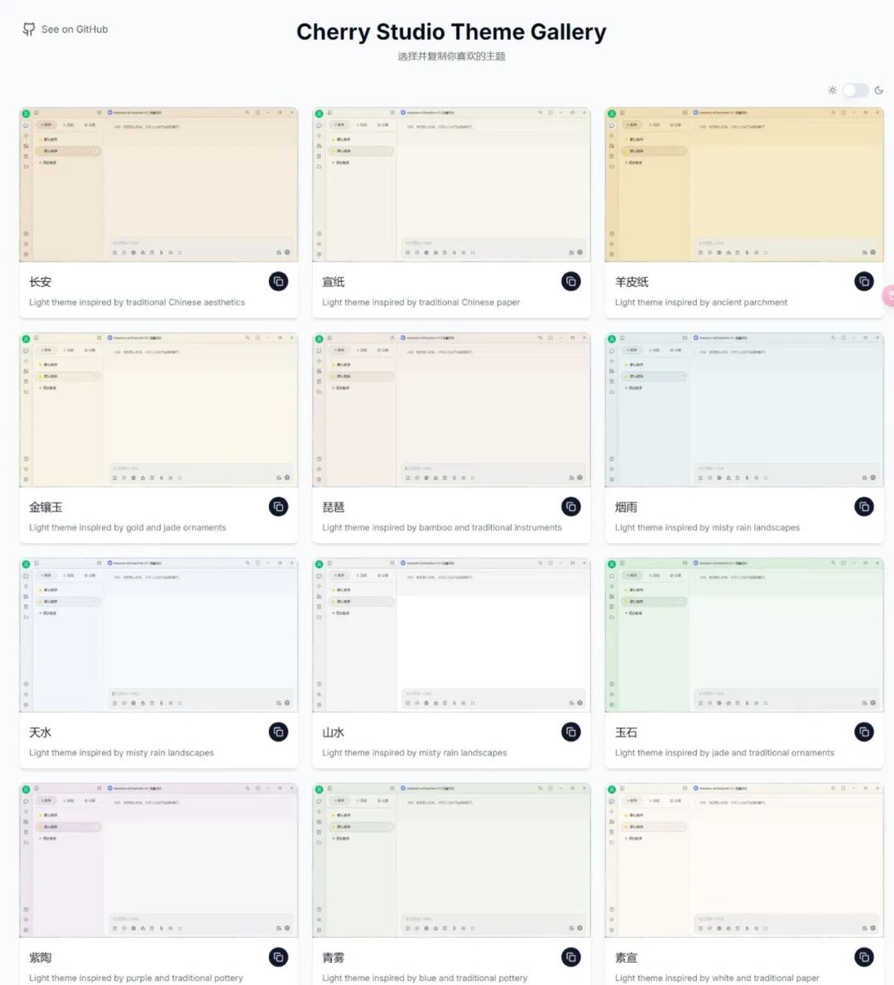This screenshot has width=894, height=985.
Task: Click the Cherry Studio Theme Gallery heading
Action: 452,31
